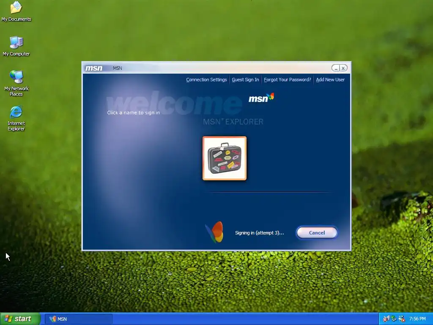Click Forgot Your Password? link
Viewport: 433px width, 325px height.
click(287, 80)
